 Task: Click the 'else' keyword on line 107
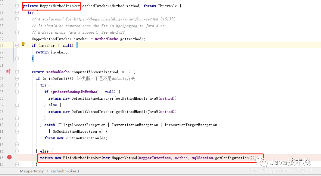pyautogui.click(x=53, y=105)
